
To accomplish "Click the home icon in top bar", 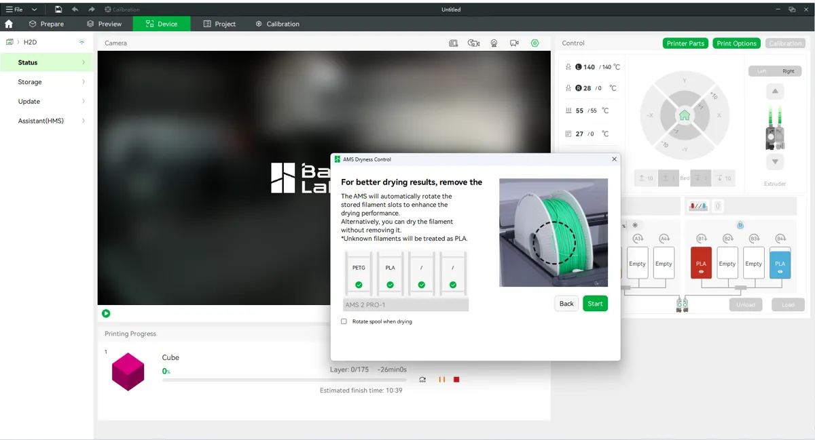I will 9,24.
